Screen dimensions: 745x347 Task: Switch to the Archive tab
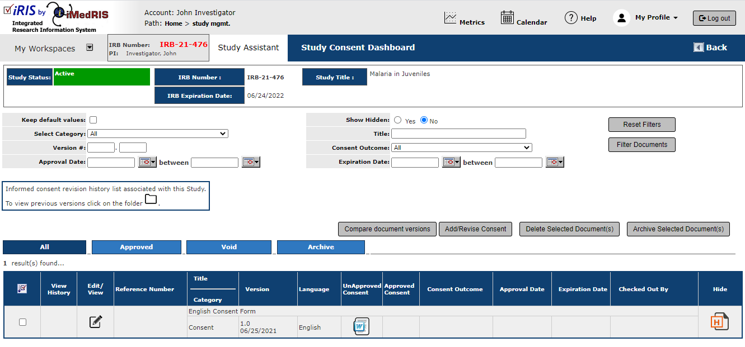pyautogui.click(x=321, y=247)
